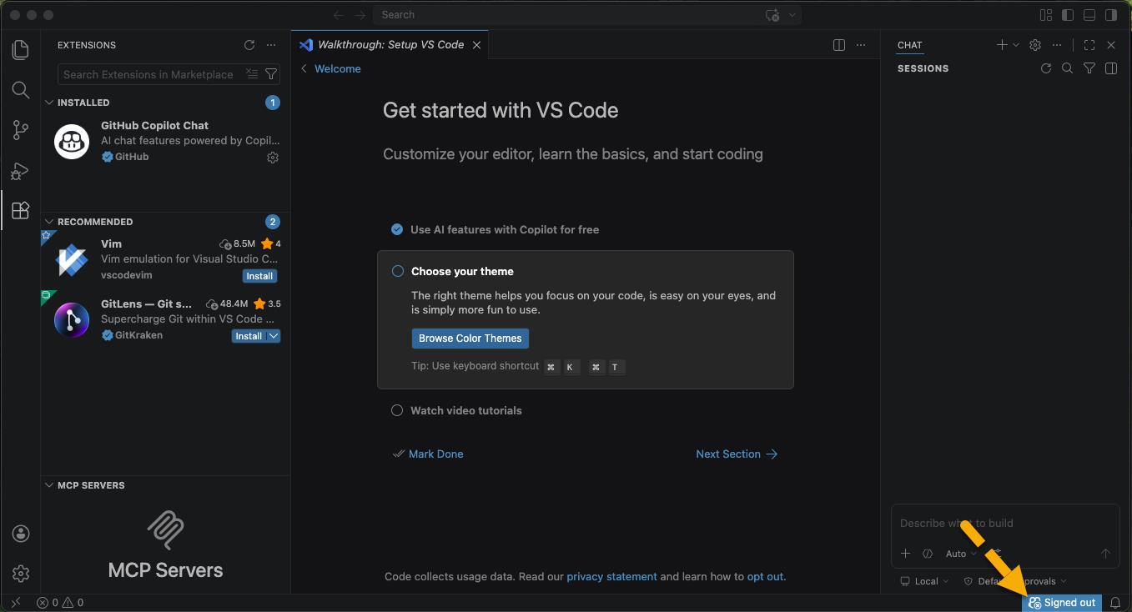The image size is (1132, 612).
Task: Open the Search view in the activity bar
Action: pos(20,89)
